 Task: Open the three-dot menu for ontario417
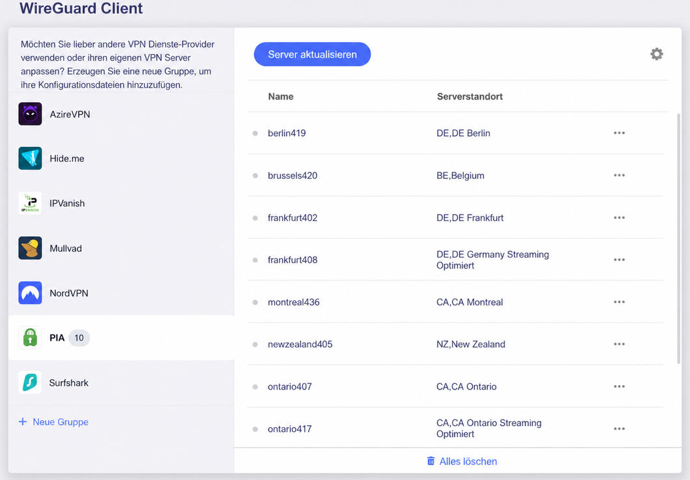(x=619, y=429)
